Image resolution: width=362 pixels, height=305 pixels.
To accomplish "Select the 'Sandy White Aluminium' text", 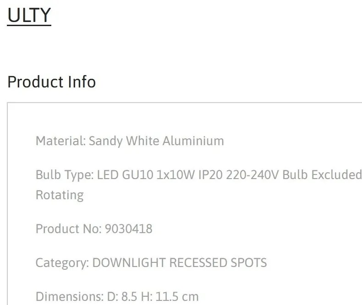I will pos(156,141).
